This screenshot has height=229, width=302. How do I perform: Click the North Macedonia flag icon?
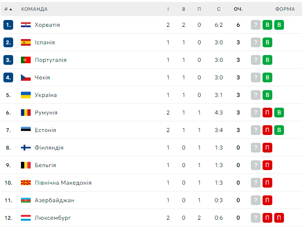click(x=26, y=183)
